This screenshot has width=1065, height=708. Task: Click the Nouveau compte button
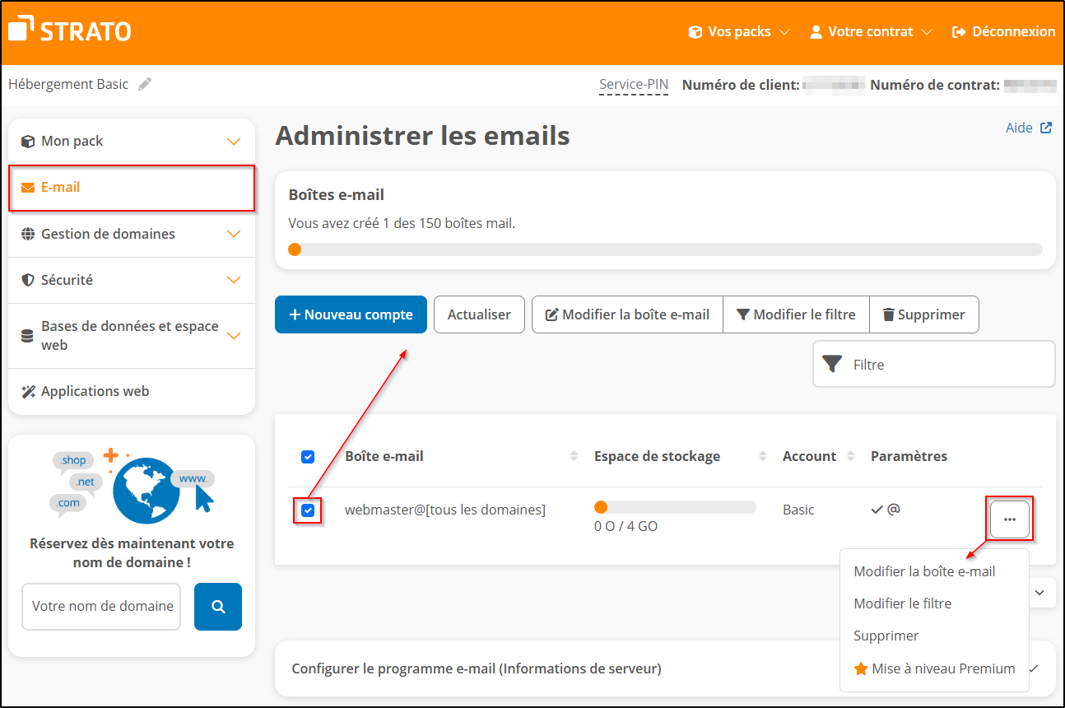click(x=351, y=314)
